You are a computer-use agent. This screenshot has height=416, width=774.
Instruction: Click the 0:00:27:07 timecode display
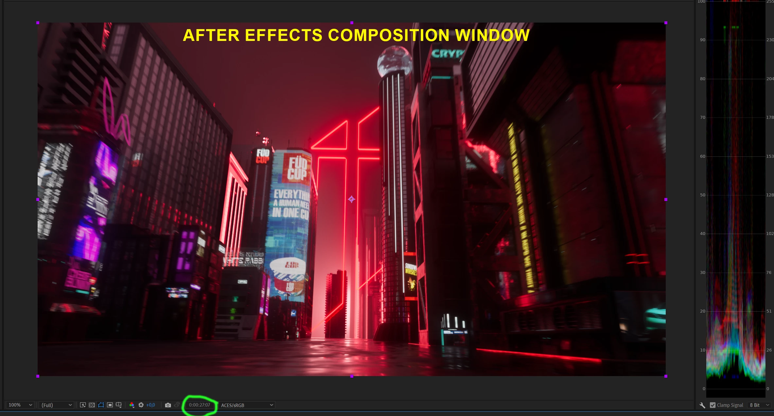200,405
